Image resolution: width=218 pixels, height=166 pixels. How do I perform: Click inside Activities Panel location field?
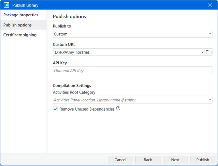click(130, 100)
